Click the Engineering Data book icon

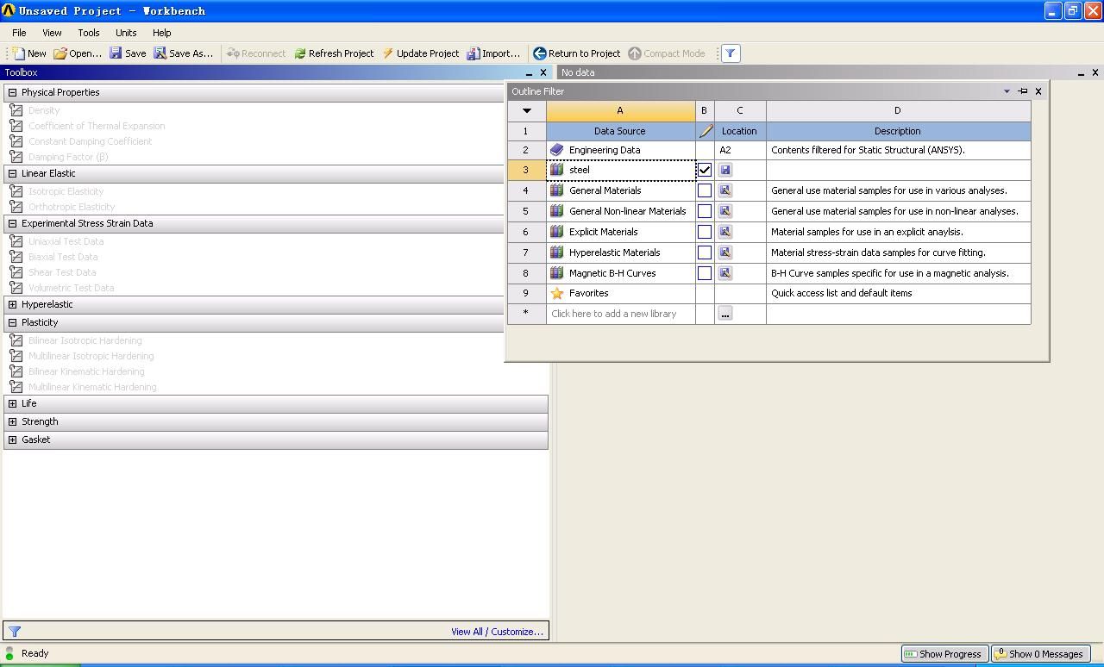[x=557, y=150]
